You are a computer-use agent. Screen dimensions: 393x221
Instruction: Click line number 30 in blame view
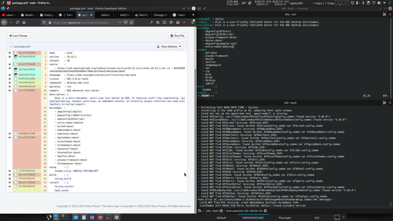(45, 171)
